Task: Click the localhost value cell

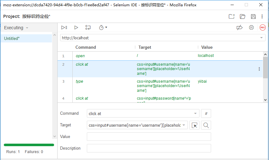Action: click(x=206, y=56)
